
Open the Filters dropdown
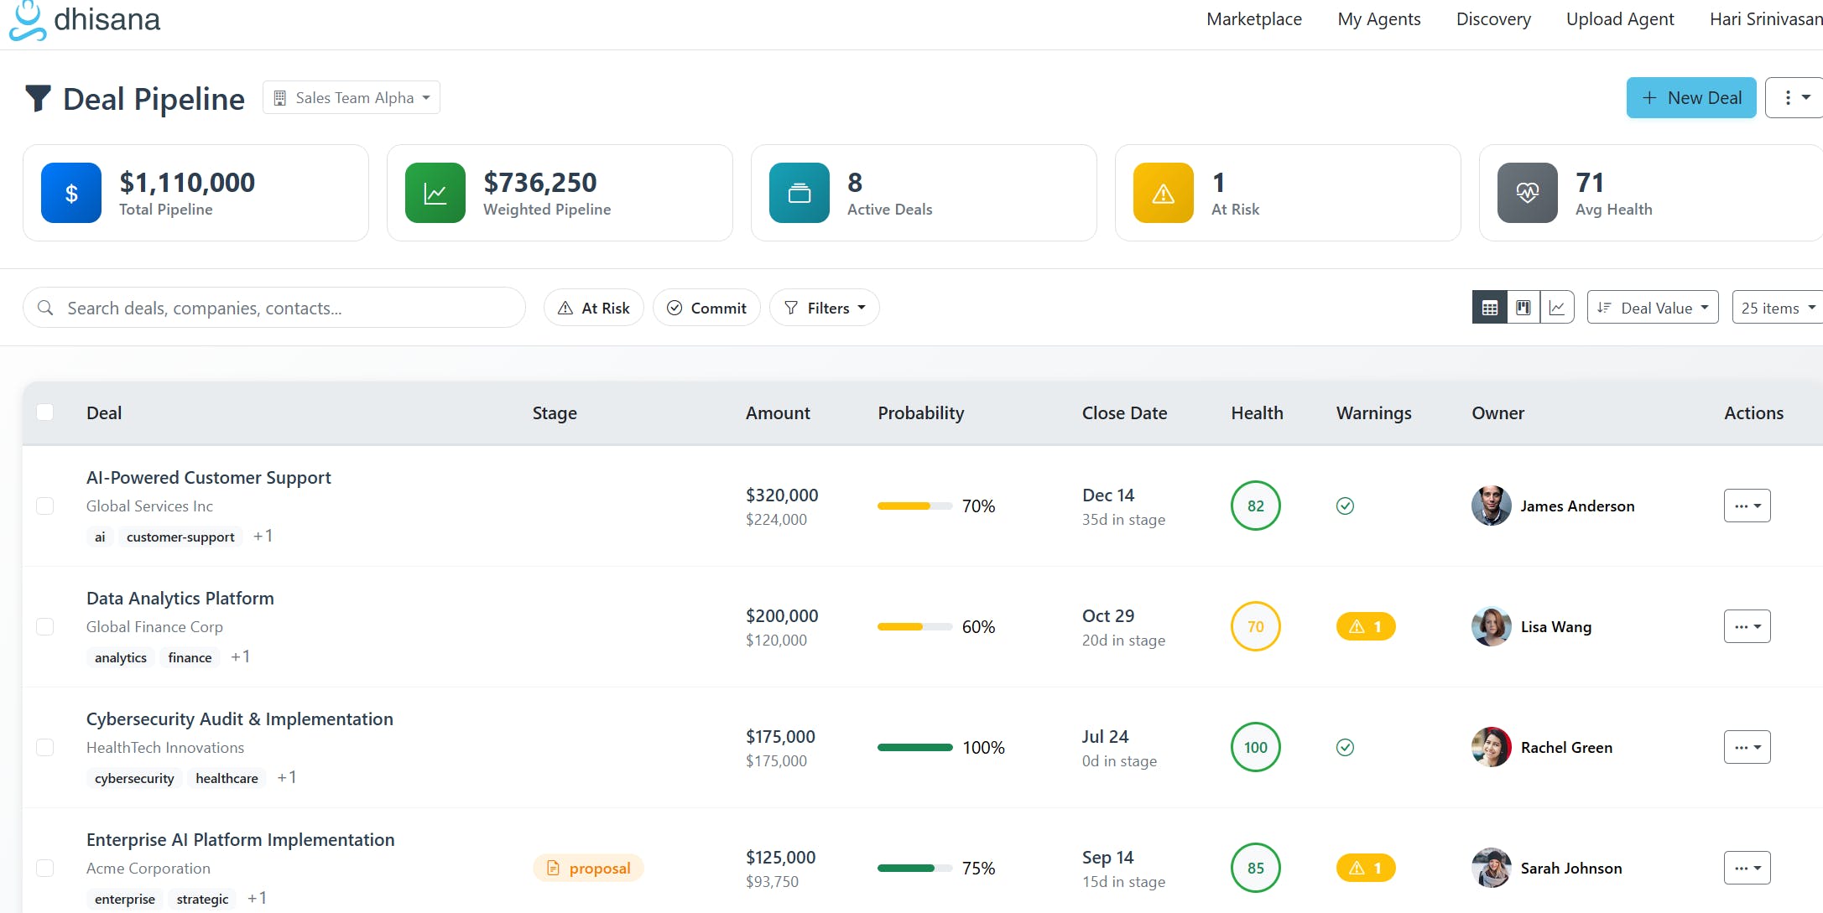point(824,308)
